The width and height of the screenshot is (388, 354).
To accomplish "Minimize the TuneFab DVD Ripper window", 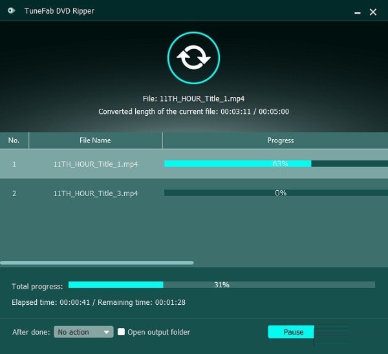I will [x=358, y=12].
